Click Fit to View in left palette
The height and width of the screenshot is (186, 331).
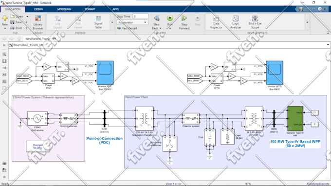click(4, 61)
